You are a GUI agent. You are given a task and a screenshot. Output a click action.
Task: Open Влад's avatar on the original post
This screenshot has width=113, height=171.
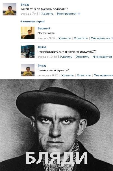(10, 9)
